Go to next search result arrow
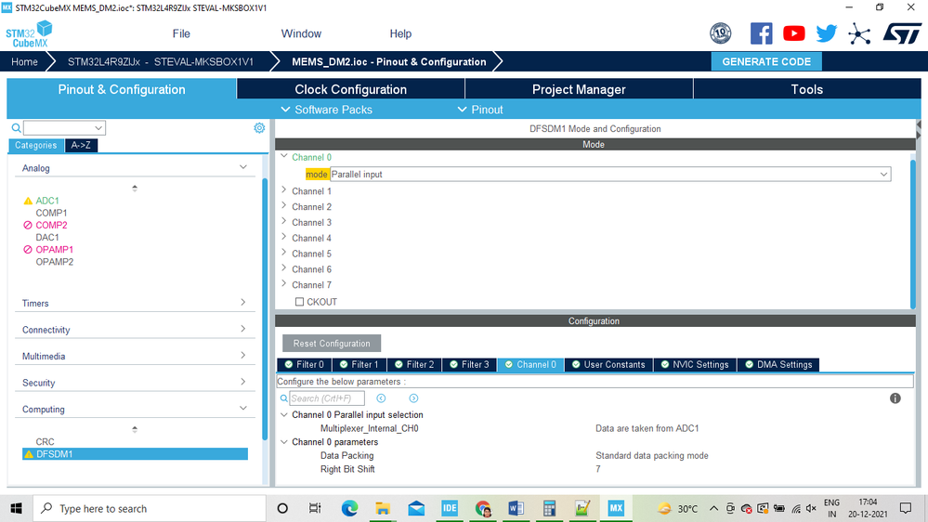Viewport: 928px width, 522px height. click(x=413, y=398)
